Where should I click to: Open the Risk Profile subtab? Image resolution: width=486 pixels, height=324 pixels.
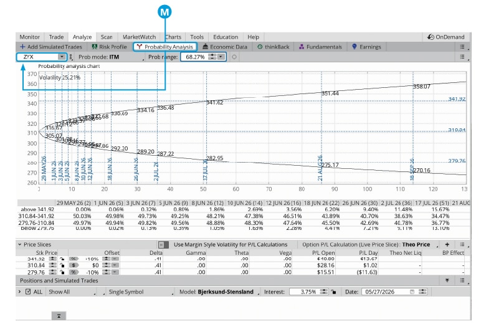pos(110,47)
